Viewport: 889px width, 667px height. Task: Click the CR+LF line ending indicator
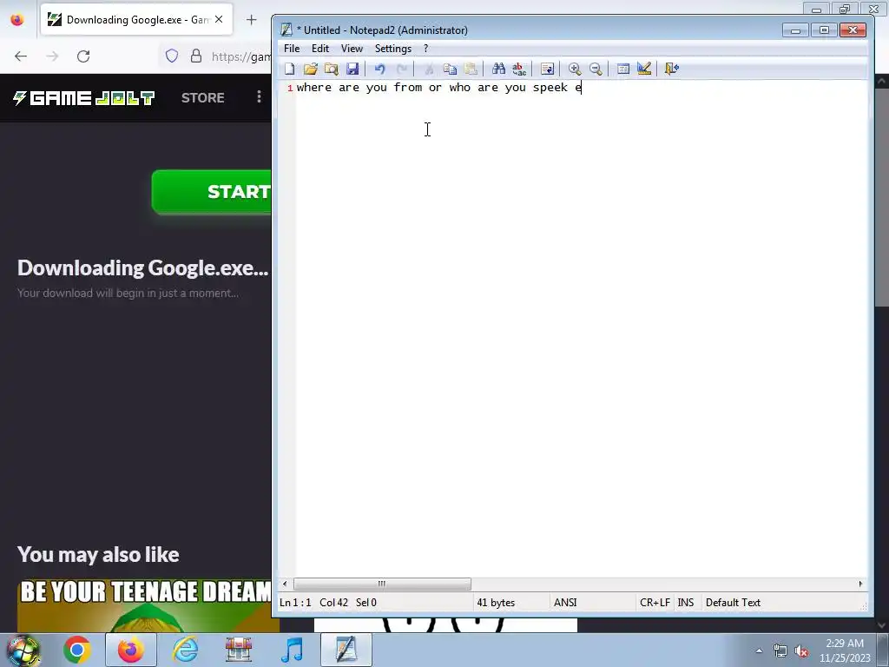coord(655,603)
